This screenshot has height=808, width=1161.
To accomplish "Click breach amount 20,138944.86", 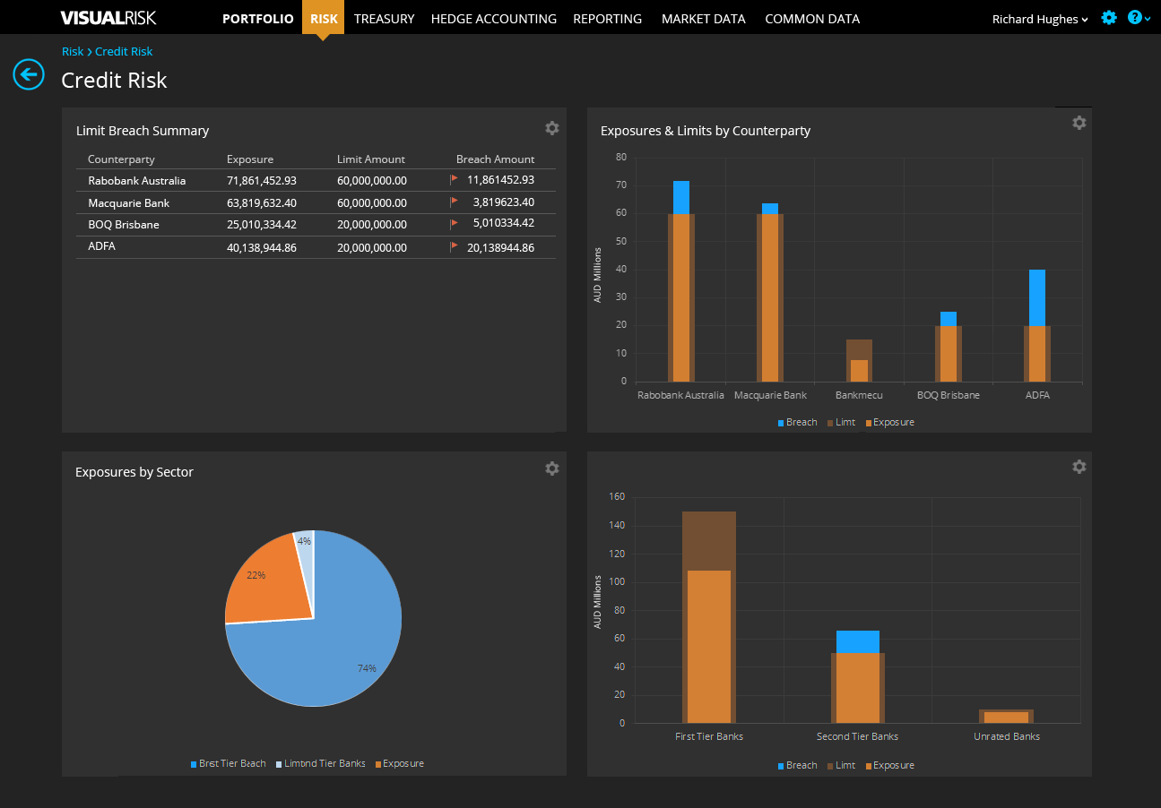I will point(500,247).
